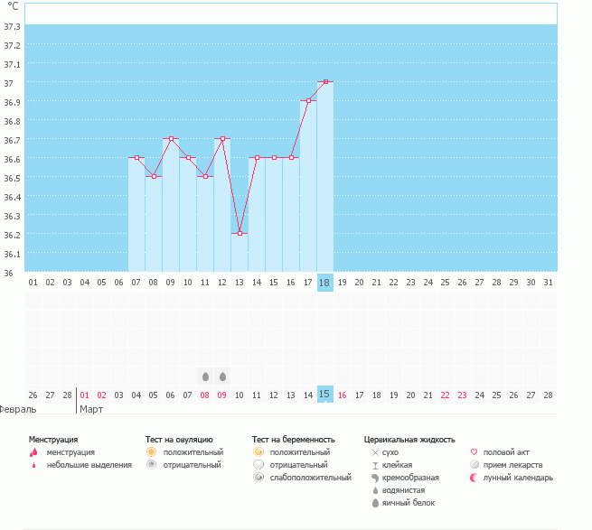Click the menstruation legend drop icon
The image size is (592, 530).
(x=33, y=452)
